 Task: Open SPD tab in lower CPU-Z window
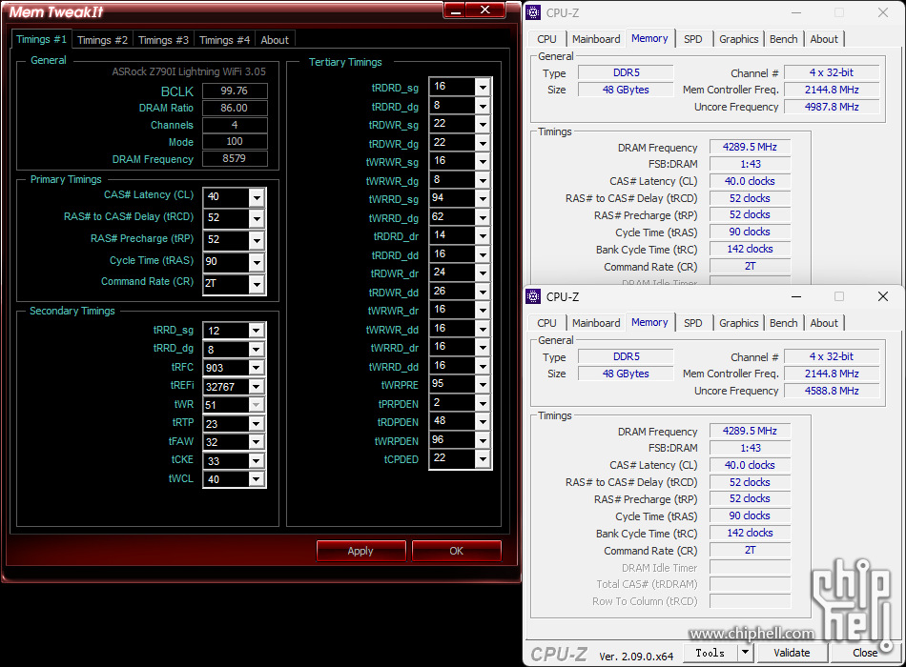[692, 323]
